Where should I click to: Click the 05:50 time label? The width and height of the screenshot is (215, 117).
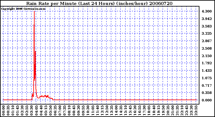[50, 110]
